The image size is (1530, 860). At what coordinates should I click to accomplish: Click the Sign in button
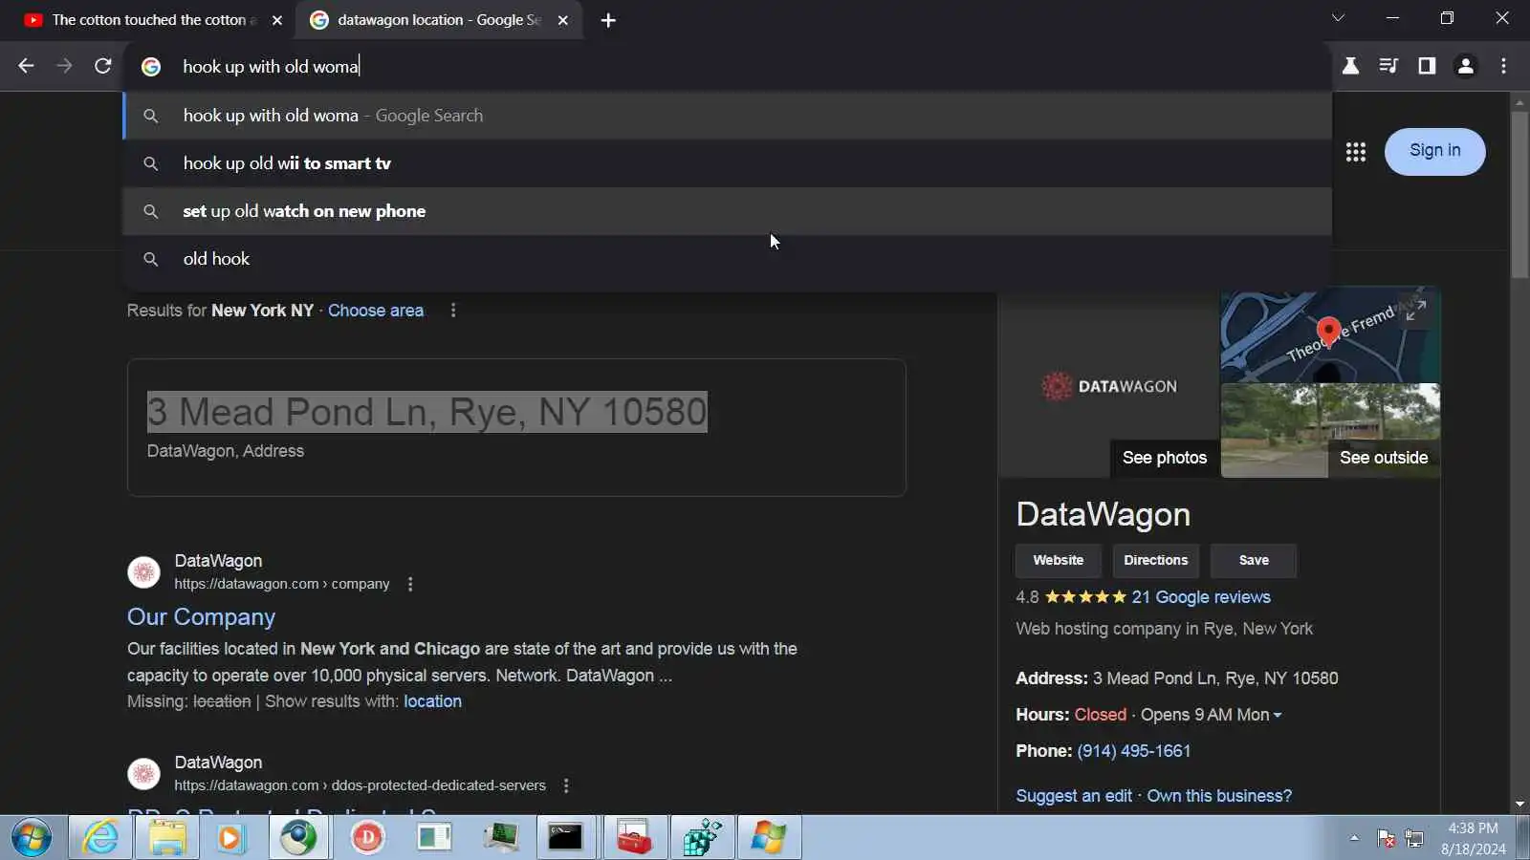click(x=1434, y=151)
